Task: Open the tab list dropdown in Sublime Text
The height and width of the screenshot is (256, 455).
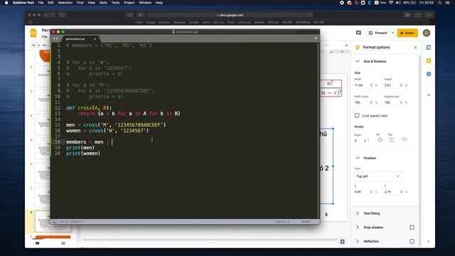Action: coord(316,38)
